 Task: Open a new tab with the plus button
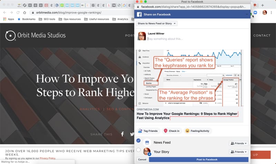pos(263,5)
